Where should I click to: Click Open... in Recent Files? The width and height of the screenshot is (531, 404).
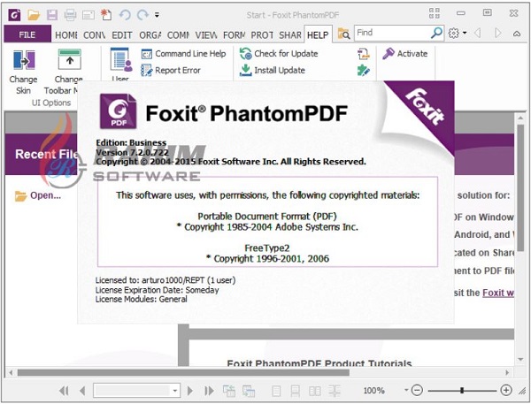[38, 195]
